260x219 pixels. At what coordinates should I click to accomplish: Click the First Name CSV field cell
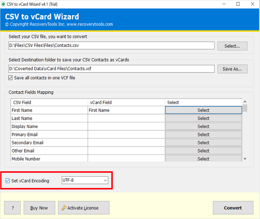[x=49, y=110]
